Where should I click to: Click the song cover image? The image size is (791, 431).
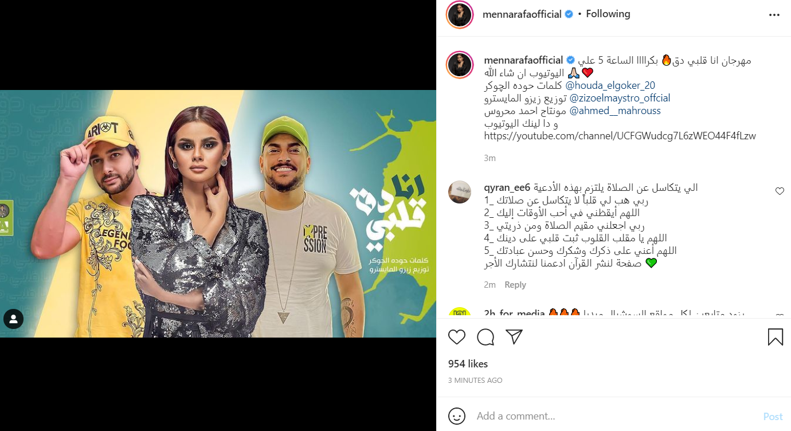tap(218, 214)
